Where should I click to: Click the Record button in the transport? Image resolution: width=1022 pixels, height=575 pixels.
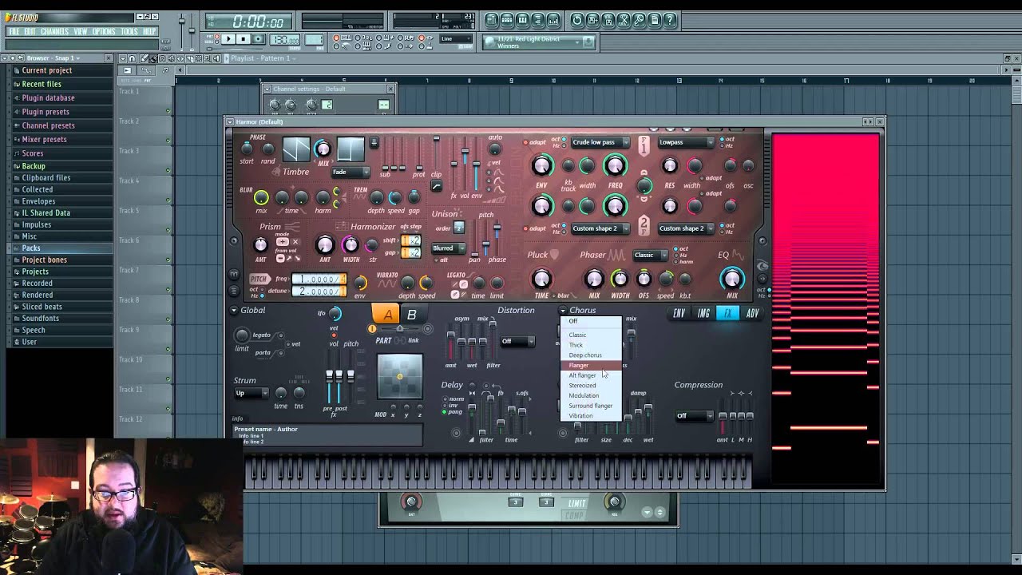pos(259,39)
